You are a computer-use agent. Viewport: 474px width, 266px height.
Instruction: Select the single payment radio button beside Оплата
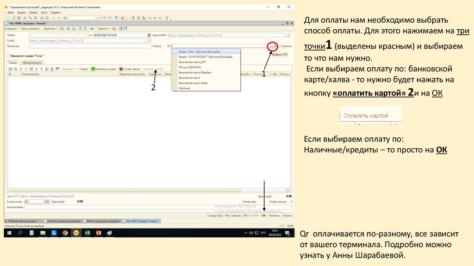pyautogui.click(x=168, y=46)
